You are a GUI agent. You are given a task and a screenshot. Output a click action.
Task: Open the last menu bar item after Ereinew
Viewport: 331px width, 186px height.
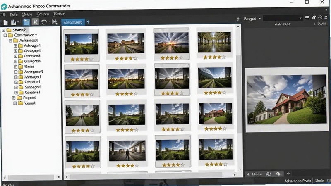[x=59, y=14]
